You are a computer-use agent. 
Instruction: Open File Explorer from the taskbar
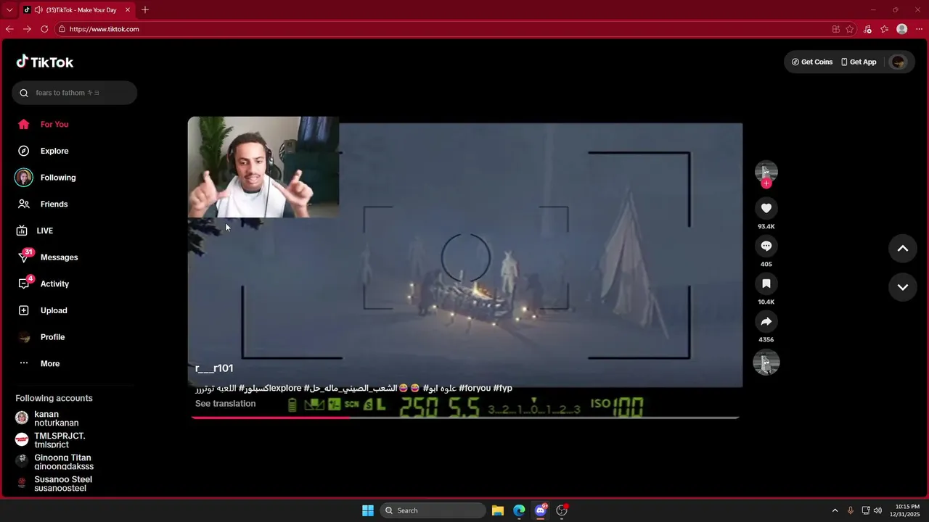[x=498, y=510]
